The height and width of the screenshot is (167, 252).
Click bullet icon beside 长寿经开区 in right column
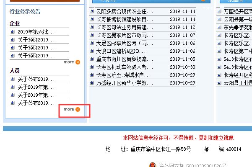click(x=219, y=75)
